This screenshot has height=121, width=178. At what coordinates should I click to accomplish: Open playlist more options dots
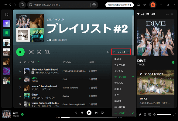55,52
